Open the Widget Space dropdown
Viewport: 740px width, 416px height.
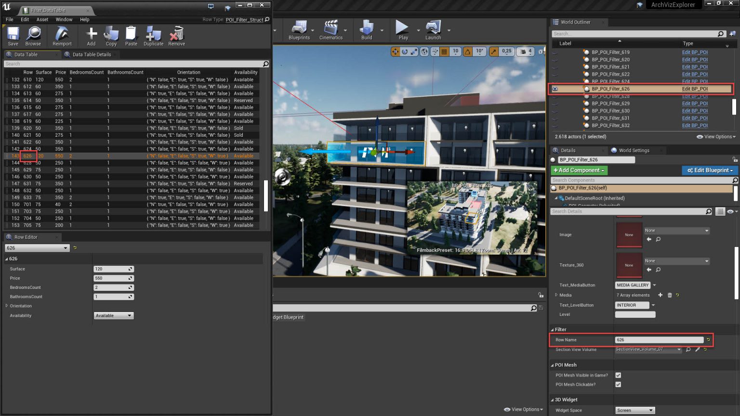point(635,410)
